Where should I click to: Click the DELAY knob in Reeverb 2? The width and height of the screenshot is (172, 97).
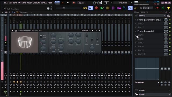coord(53,35)
